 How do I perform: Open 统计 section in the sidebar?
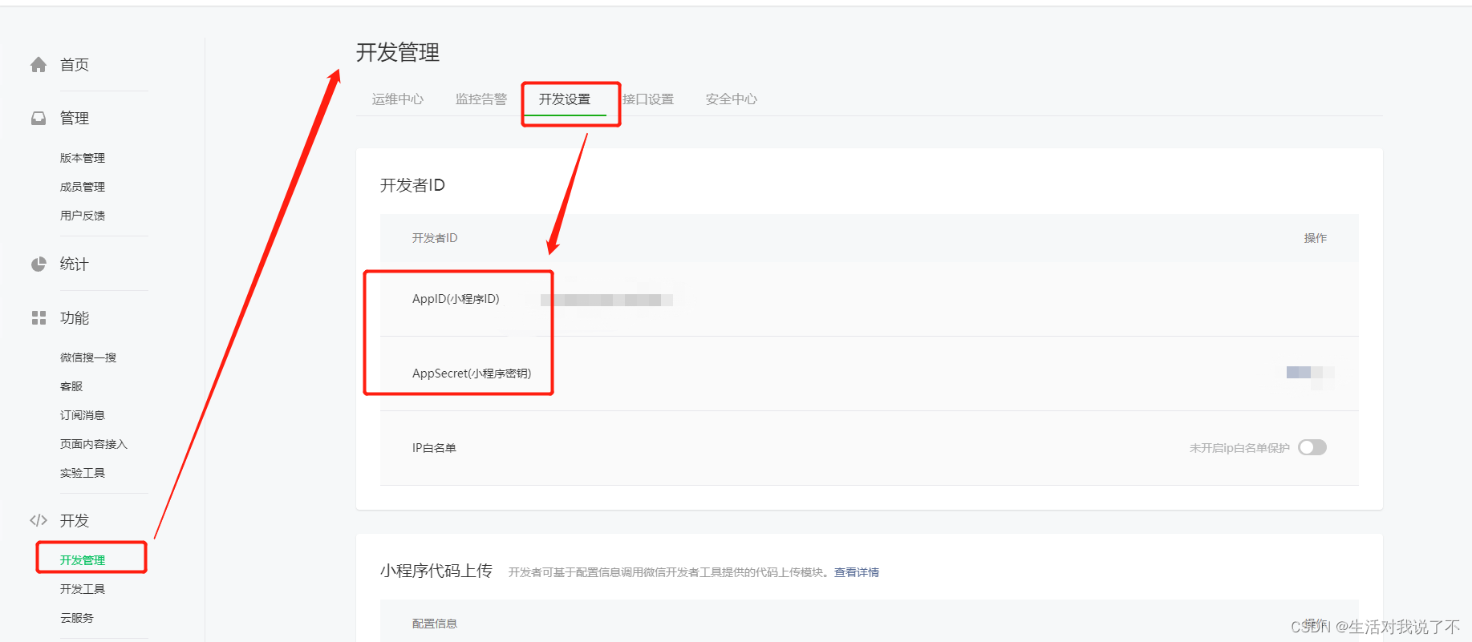point(75,264)
